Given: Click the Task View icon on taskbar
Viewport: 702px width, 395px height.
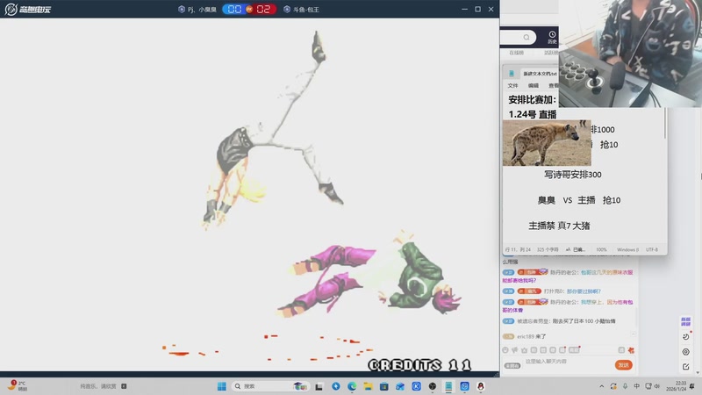Looking at the screenshot, I should point(319,386).
